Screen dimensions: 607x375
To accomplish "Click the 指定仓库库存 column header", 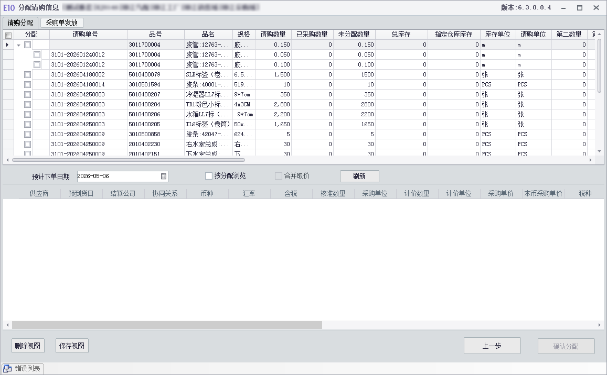I will click(x=454, y=35).
